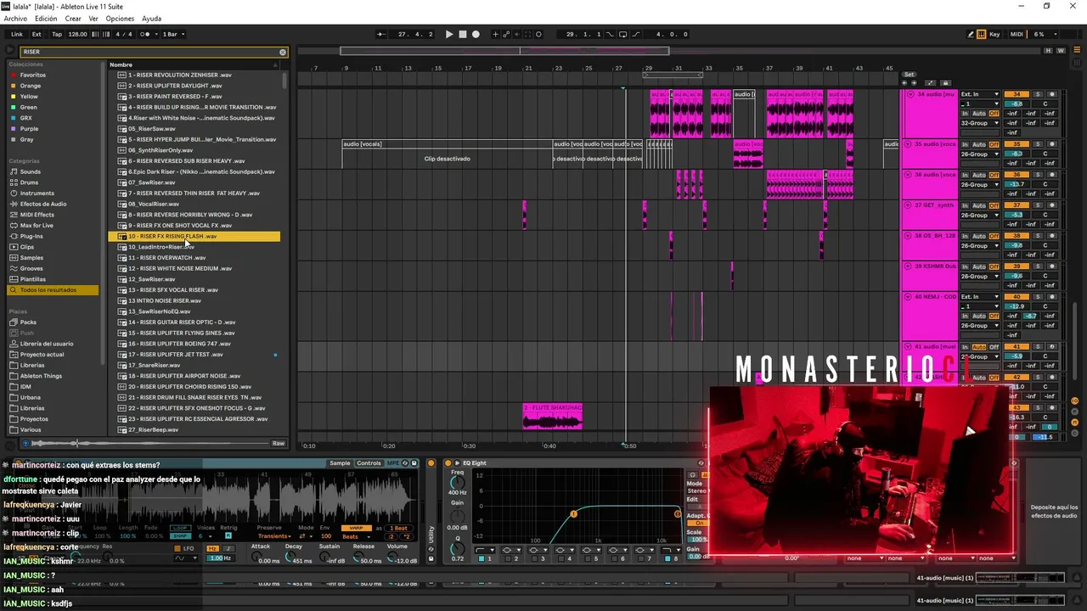Select the Orange collection color swatch
Viewport: 1087px width, 611px height.
tap(13, 86)
